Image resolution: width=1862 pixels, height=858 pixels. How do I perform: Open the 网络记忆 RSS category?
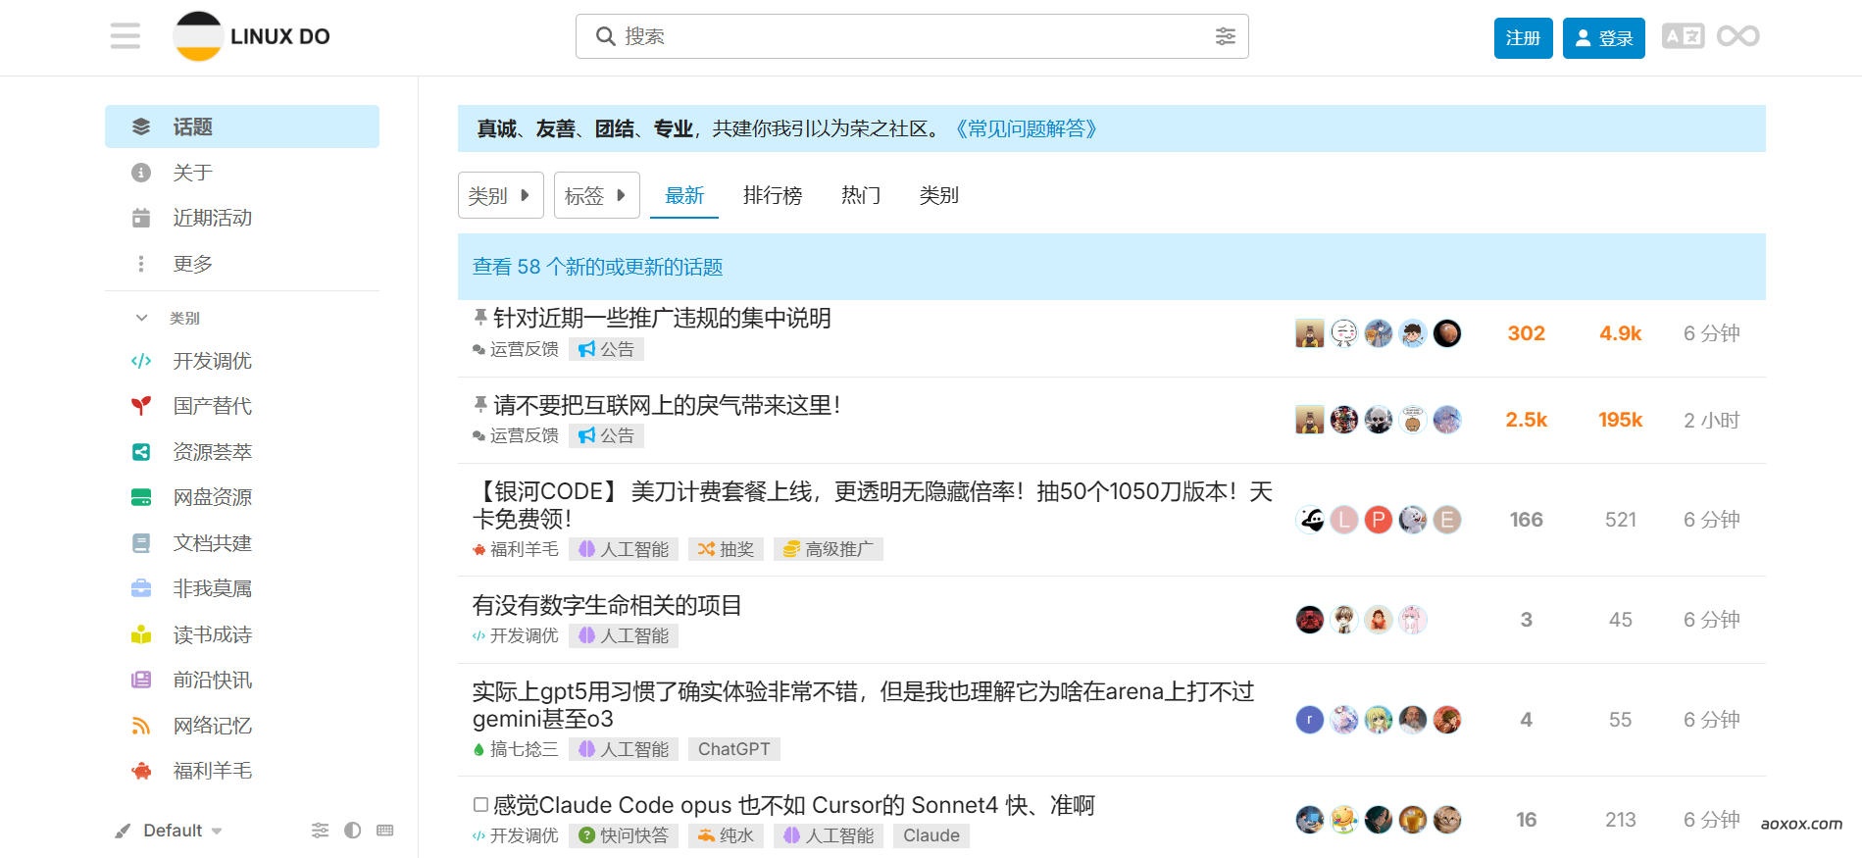(212, 726)
